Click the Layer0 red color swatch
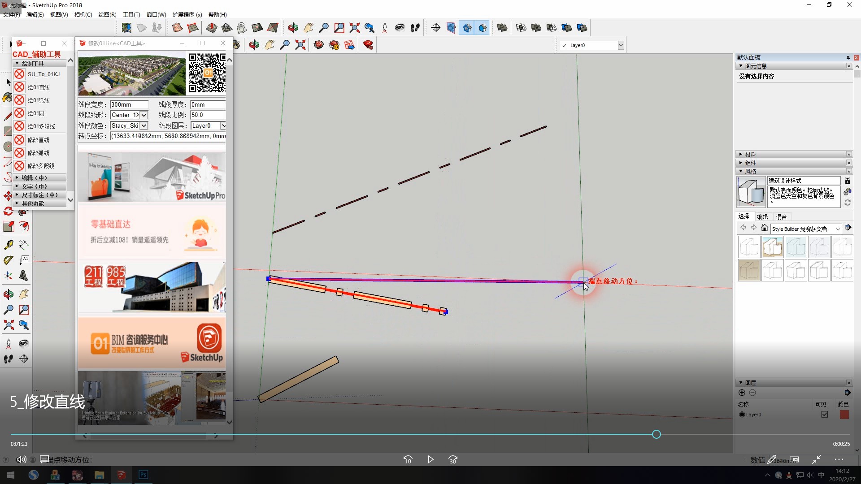Image resolution: width=861 pixels, height=484 pixels. coord(844,415)
